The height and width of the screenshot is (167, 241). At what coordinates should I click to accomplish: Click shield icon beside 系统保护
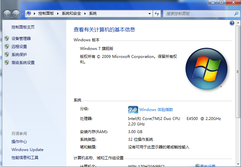(7, 54)
